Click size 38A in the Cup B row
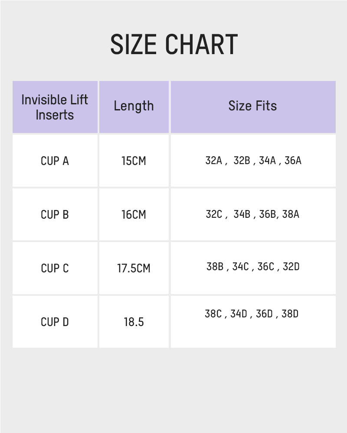This screenshot has height=433, width=347. click(x=291, y=214)
